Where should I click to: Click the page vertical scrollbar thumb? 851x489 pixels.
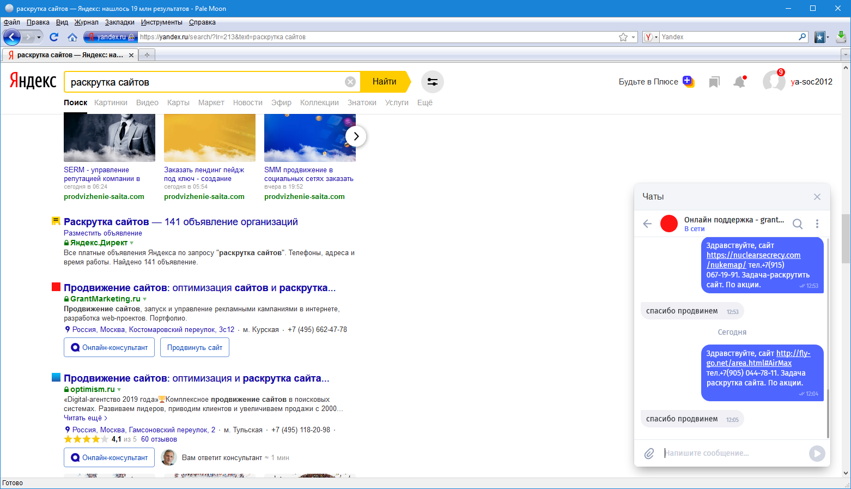click(846, 239)
